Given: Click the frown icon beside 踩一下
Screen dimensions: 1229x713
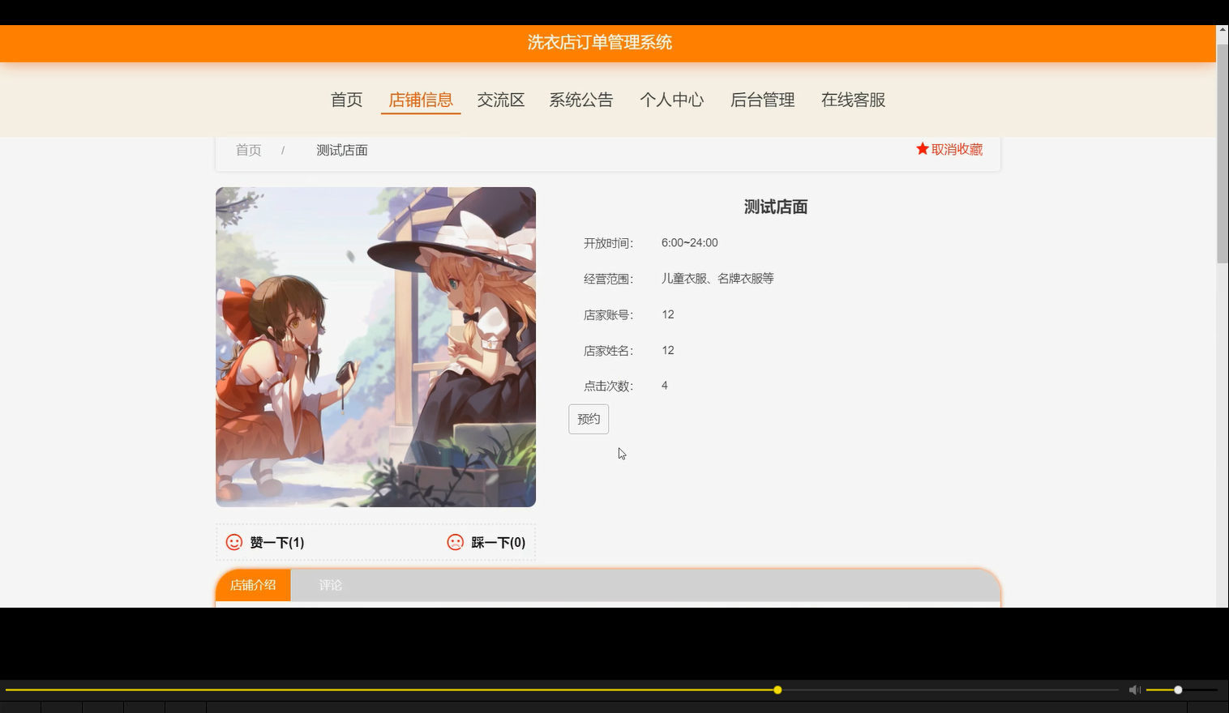Looking at the screenshot, I should click(454, 542).
